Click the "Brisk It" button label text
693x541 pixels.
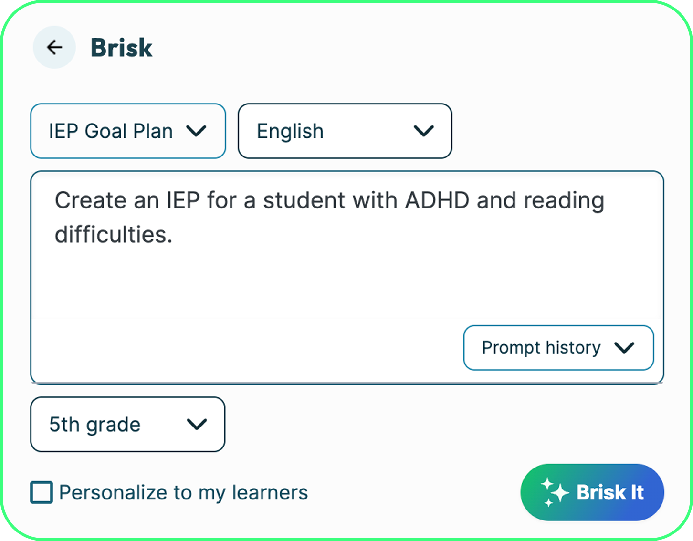point(610,492)
